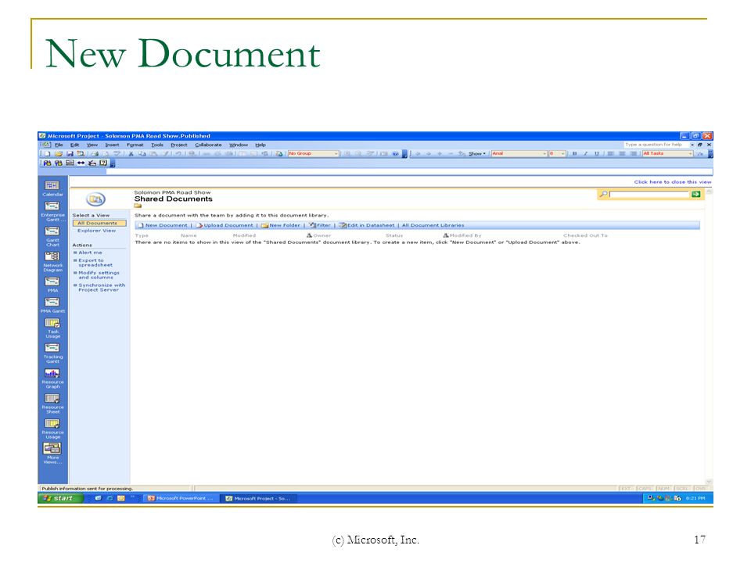The image size is (751, 563).
Task: Click the Zoom In magnifier toolbar icon
Action: point(347,154)
